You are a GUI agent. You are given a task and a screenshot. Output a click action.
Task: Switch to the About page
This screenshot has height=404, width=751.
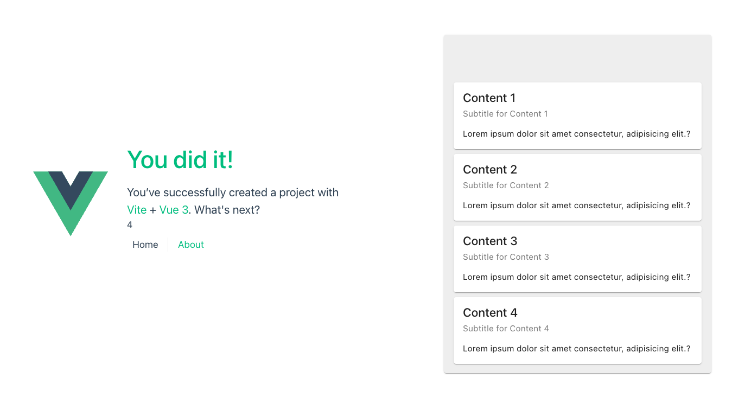pos(191,245)
